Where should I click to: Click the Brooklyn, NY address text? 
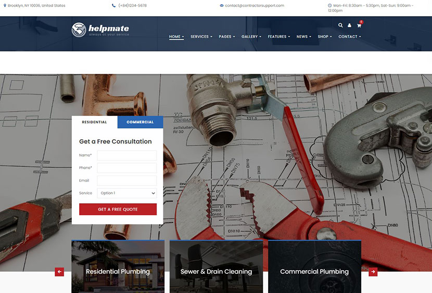coord(36,6)
